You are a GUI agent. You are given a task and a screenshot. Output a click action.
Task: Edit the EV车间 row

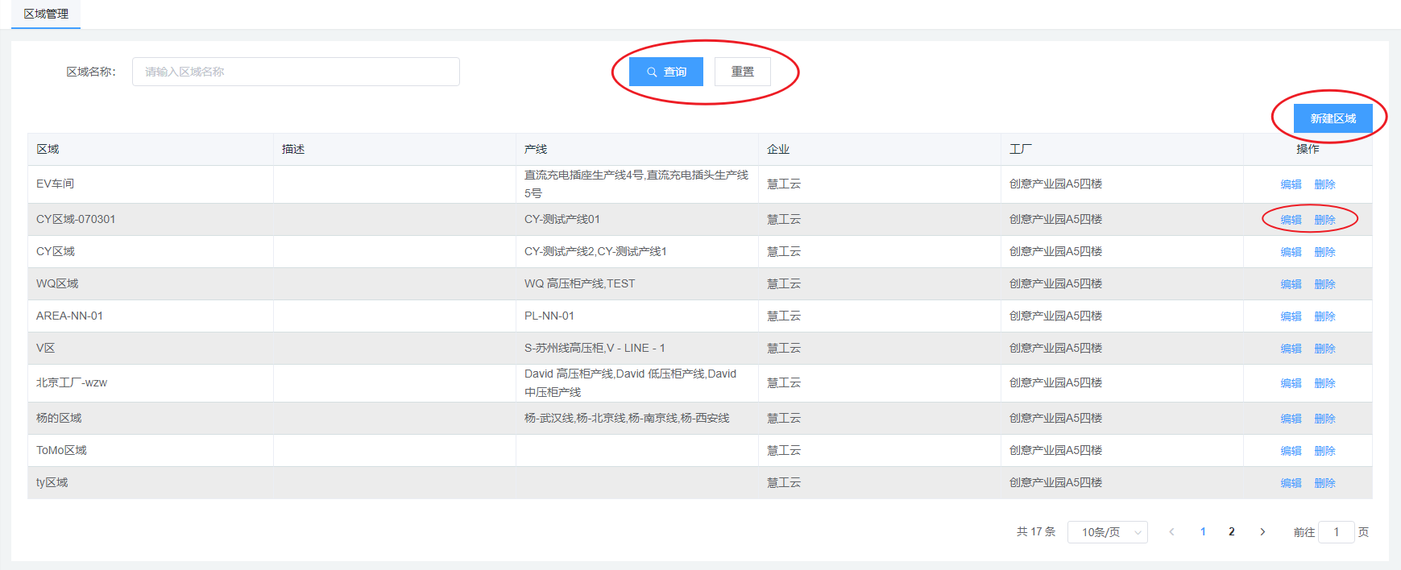(1291, 184)
